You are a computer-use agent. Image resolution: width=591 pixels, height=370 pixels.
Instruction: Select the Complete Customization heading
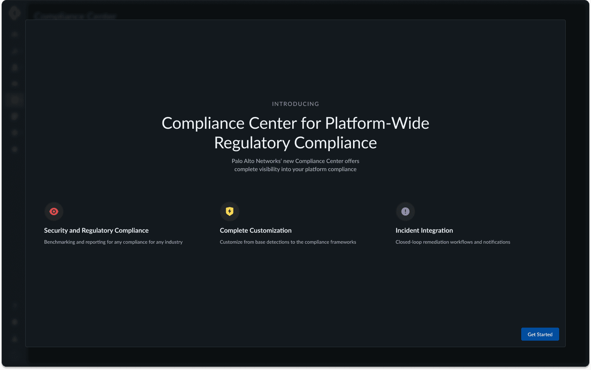256,230
